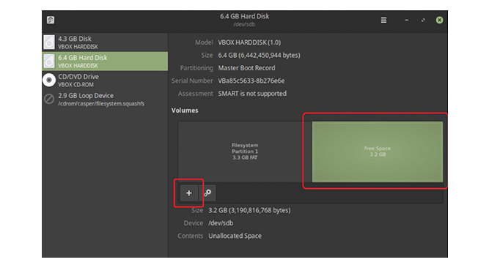478x265 pixels.
Task: Click the 6.4 GB Hard Disk window title
Action: tap(244, 16)
